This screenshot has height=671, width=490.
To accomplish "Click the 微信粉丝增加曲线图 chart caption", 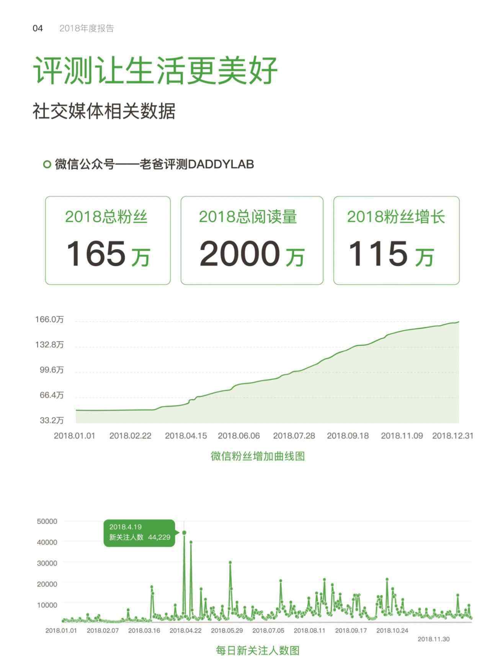I will 258,456.
